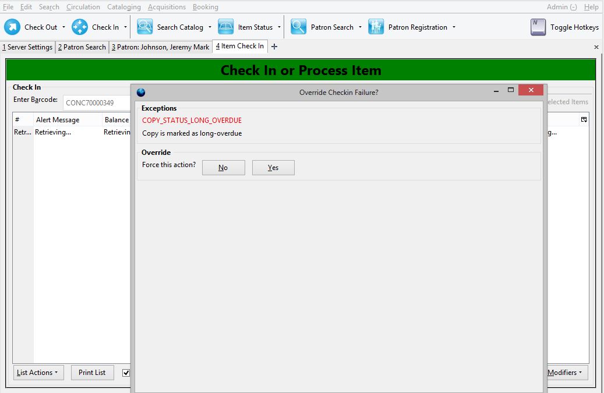Viewport: 604px width, 393px height.
Task: Expand the Check Out dropdown arrow
Action: (x=63, y=27)
